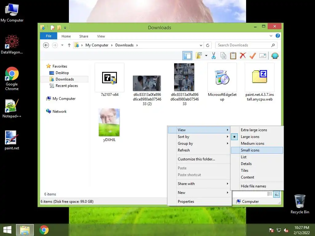Select the yDXHJL image thumbnail

tap(109, 122)
